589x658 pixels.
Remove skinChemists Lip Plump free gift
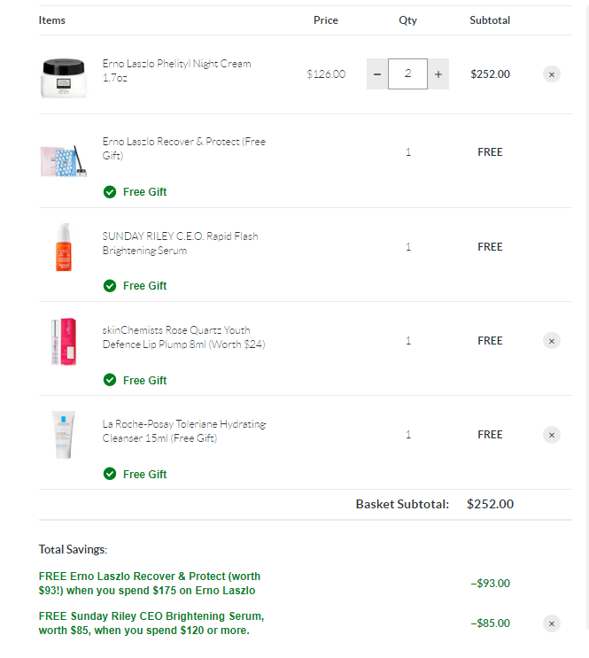coord(552,341)
